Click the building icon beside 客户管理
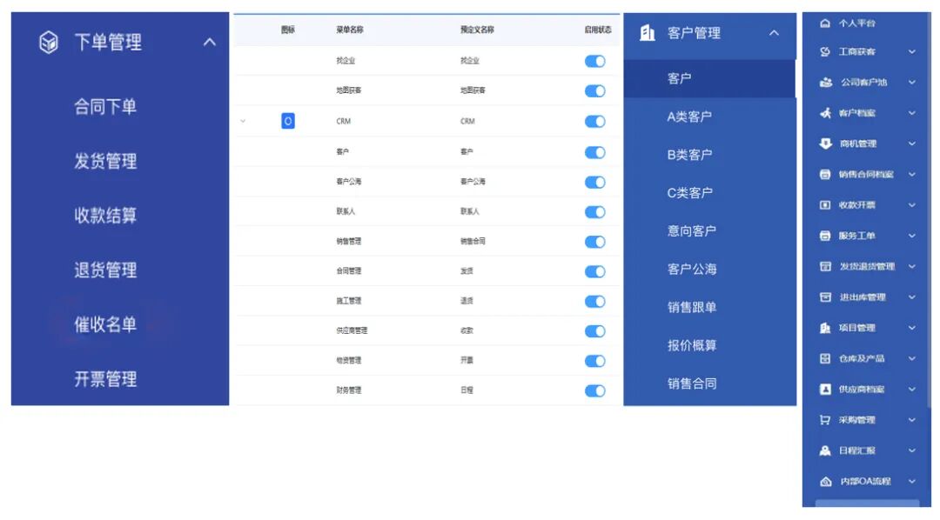The width and height of the screenshot is (940, 520). (x=647, y=33)
